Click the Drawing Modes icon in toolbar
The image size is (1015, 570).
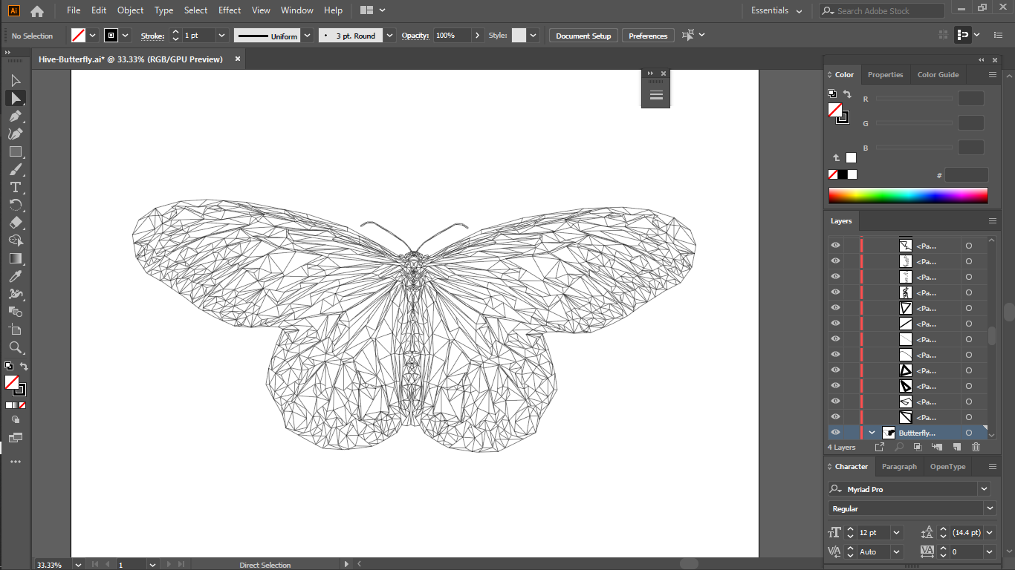(x=16, y=419)
